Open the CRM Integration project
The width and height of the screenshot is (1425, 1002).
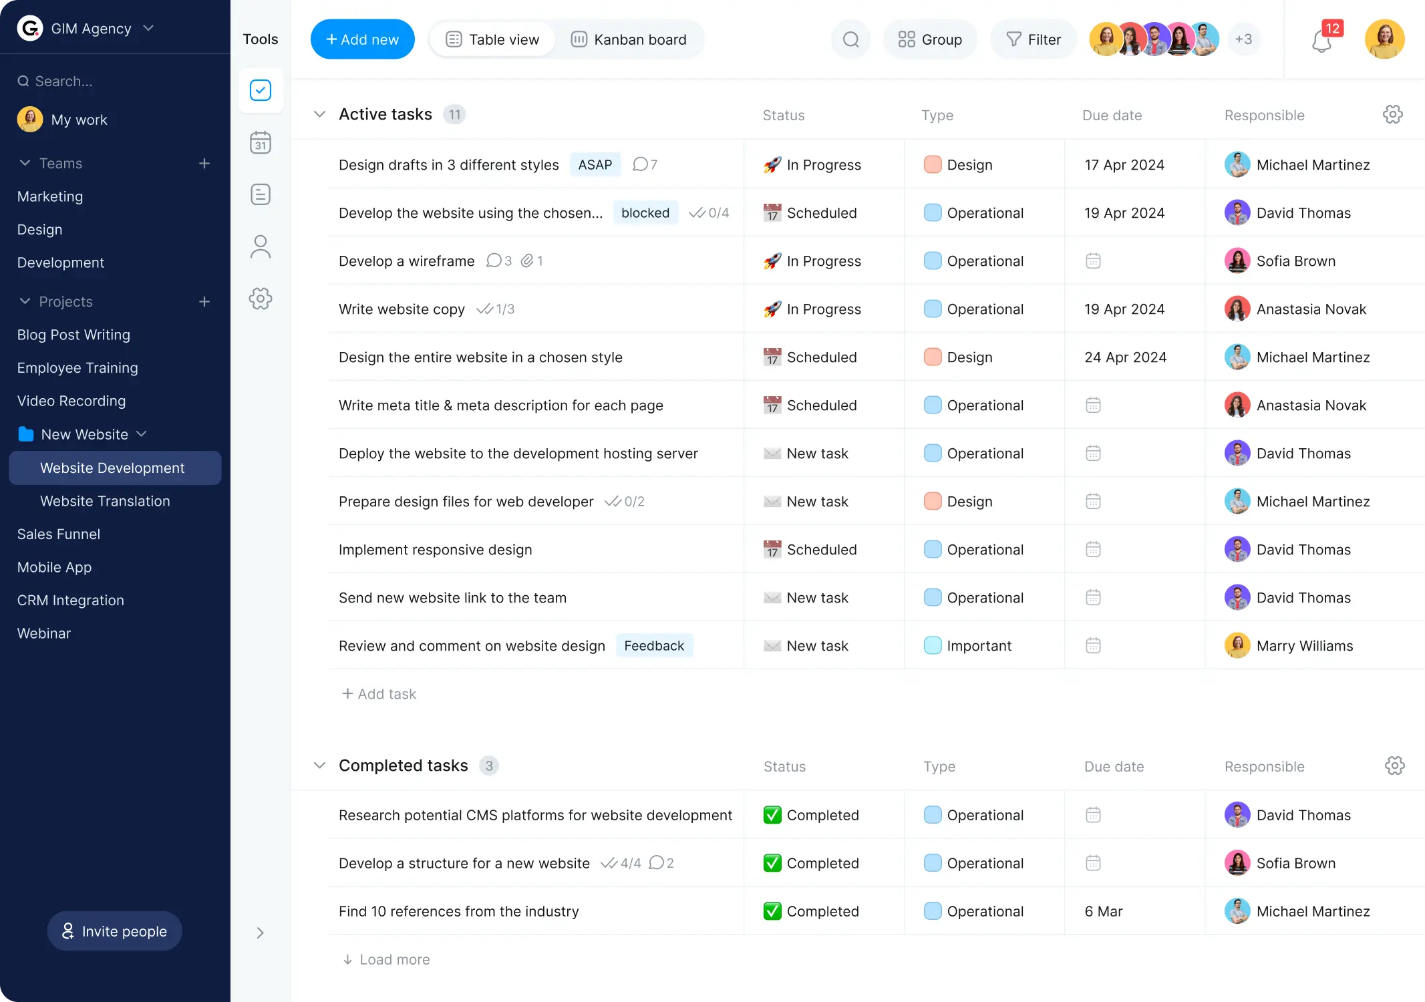(x=71, y=601)
